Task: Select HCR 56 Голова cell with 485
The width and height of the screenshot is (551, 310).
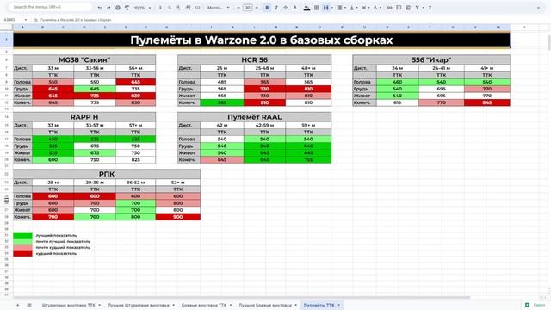Action: pyautogui.click(x=222, y=82)
